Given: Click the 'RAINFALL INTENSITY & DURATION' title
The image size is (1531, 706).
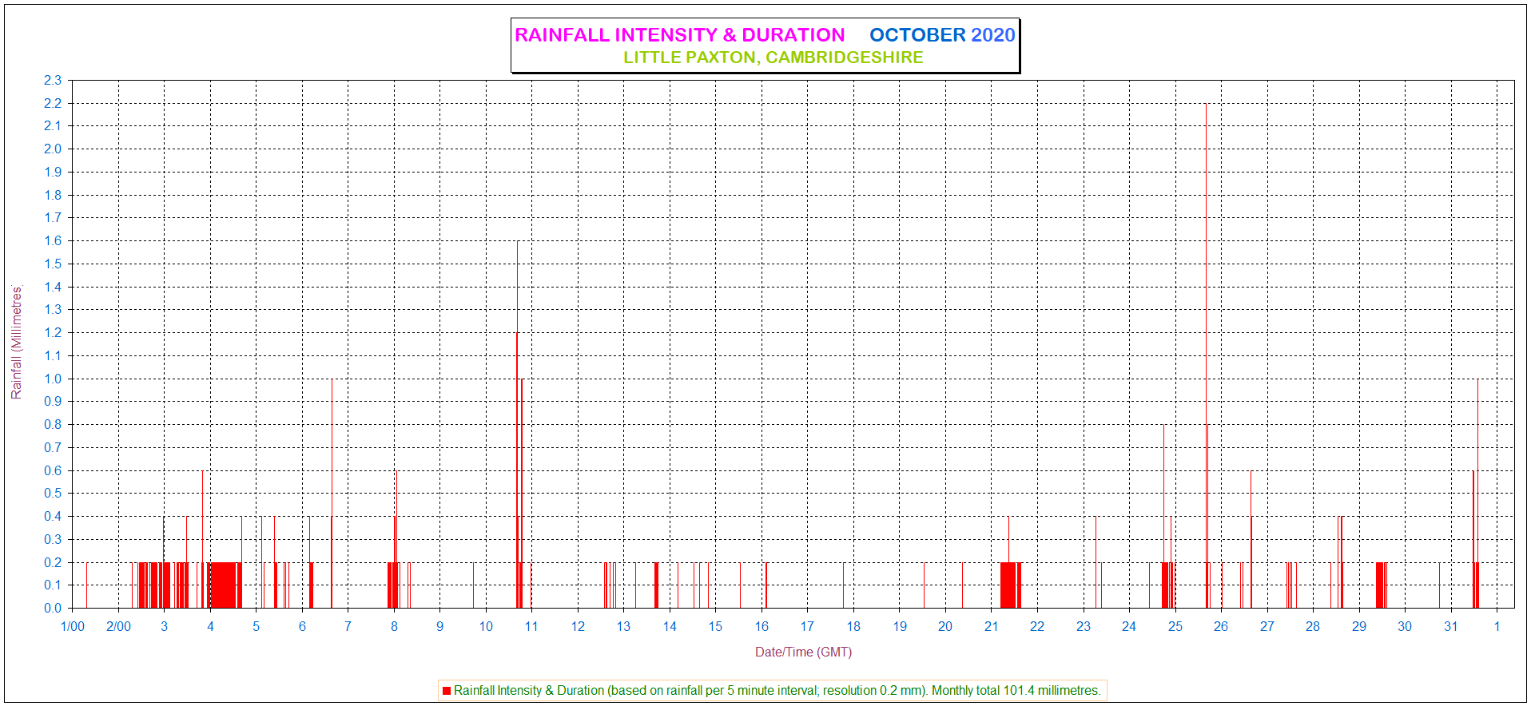Looking at the screenshot, I should [679, 35].
